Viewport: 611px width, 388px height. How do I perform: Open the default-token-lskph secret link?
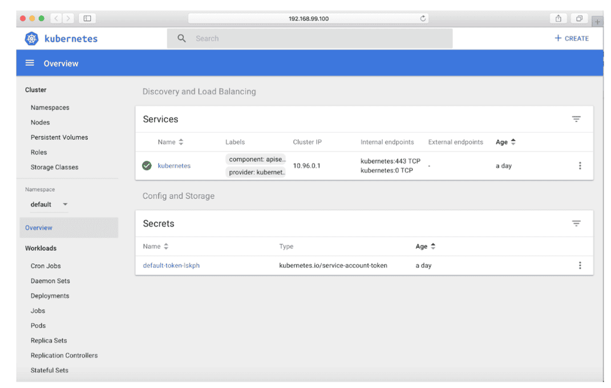click(171, 265)
